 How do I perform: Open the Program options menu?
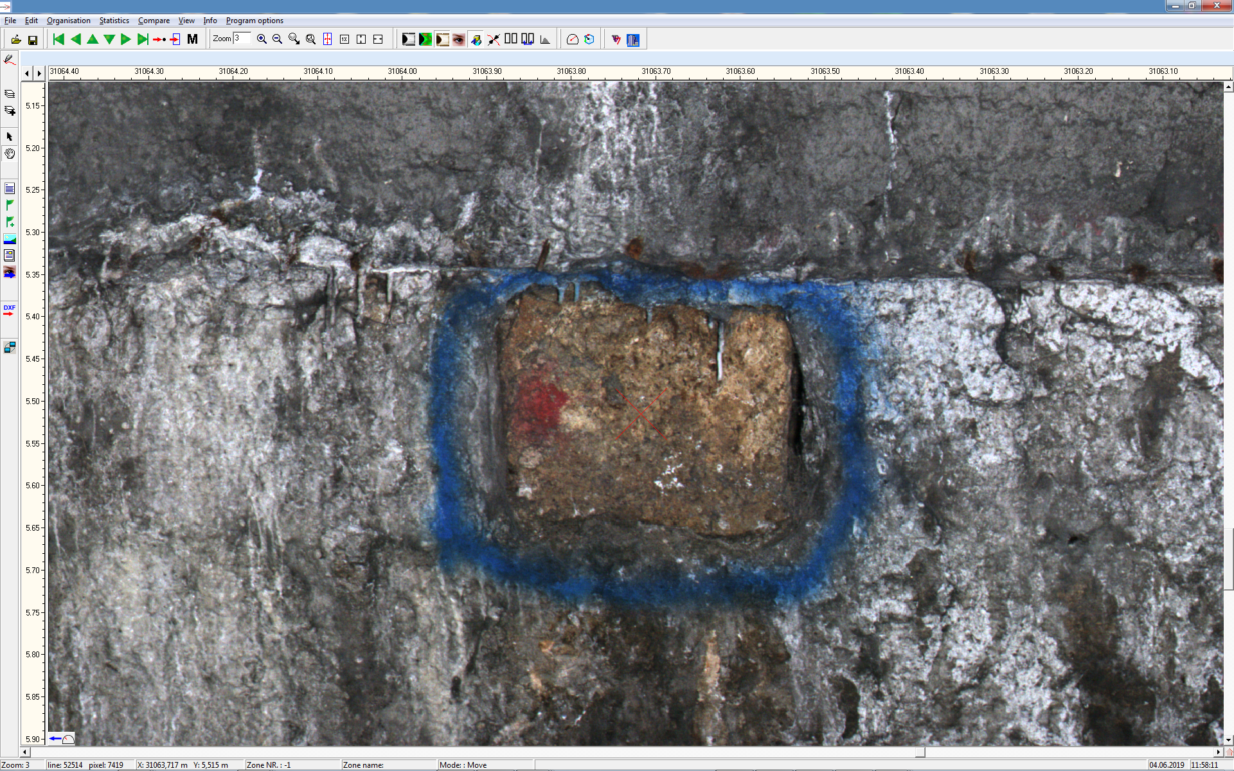click(255, 21)
